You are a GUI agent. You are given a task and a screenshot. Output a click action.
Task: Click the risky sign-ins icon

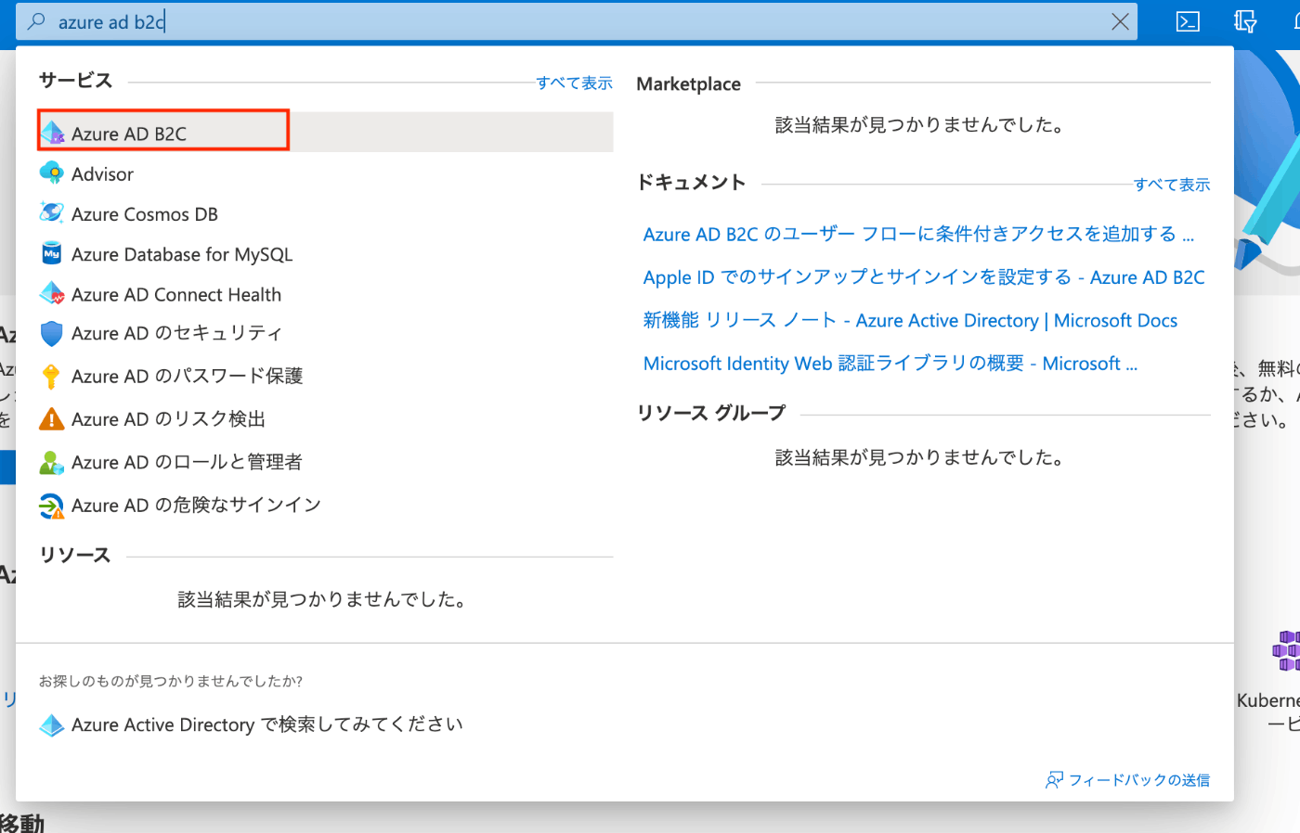(52, 506)
